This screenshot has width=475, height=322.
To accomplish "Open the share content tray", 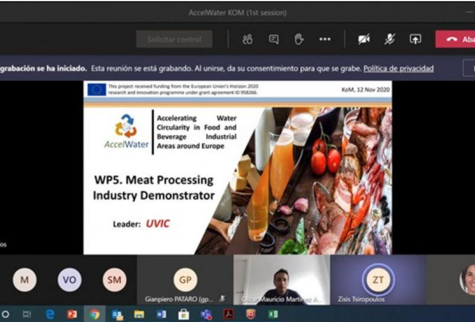I will coord(415,40).
